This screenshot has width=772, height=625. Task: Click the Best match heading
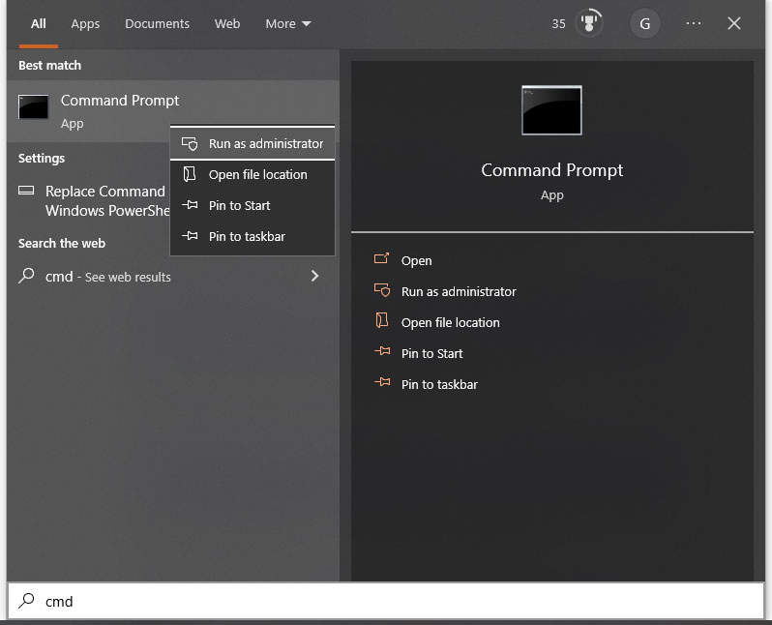pos(49,65)
